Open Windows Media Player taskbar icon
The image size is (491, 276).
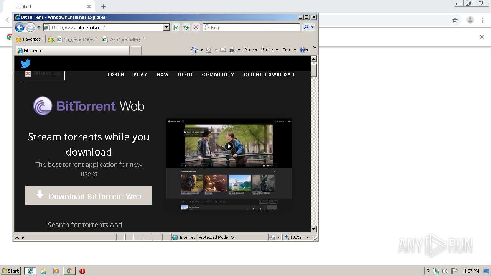click(x=56, y=271)
